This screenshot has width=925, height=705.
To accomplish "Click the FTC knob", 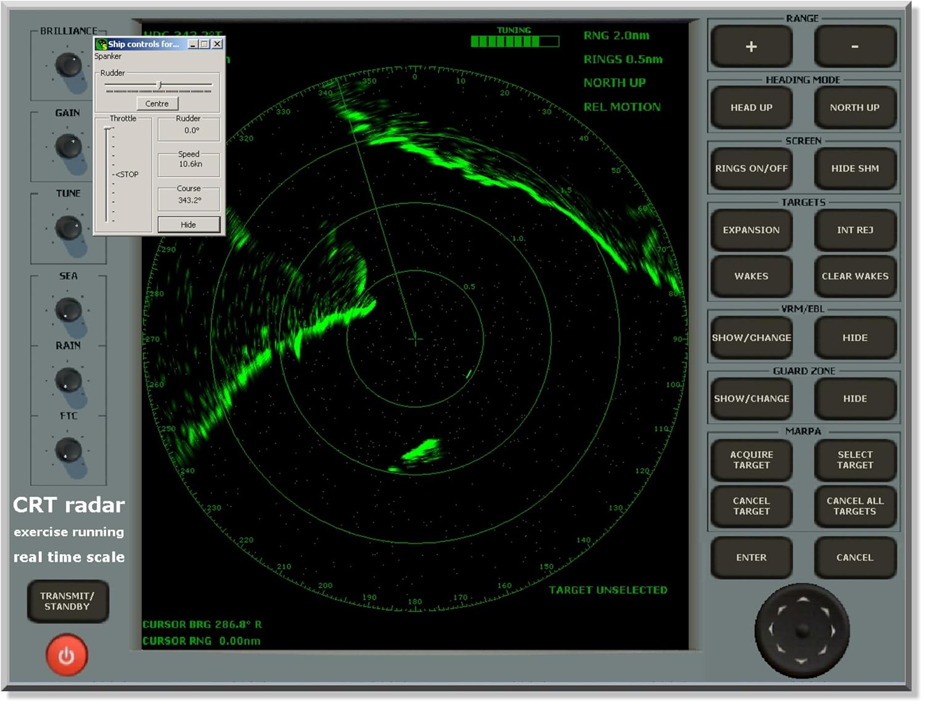I will [x=67, y=450].
